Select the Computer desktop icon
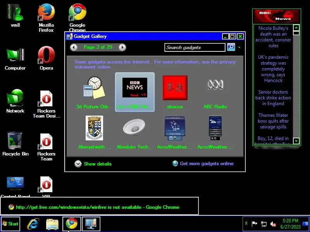 click(x=15, y=59)
